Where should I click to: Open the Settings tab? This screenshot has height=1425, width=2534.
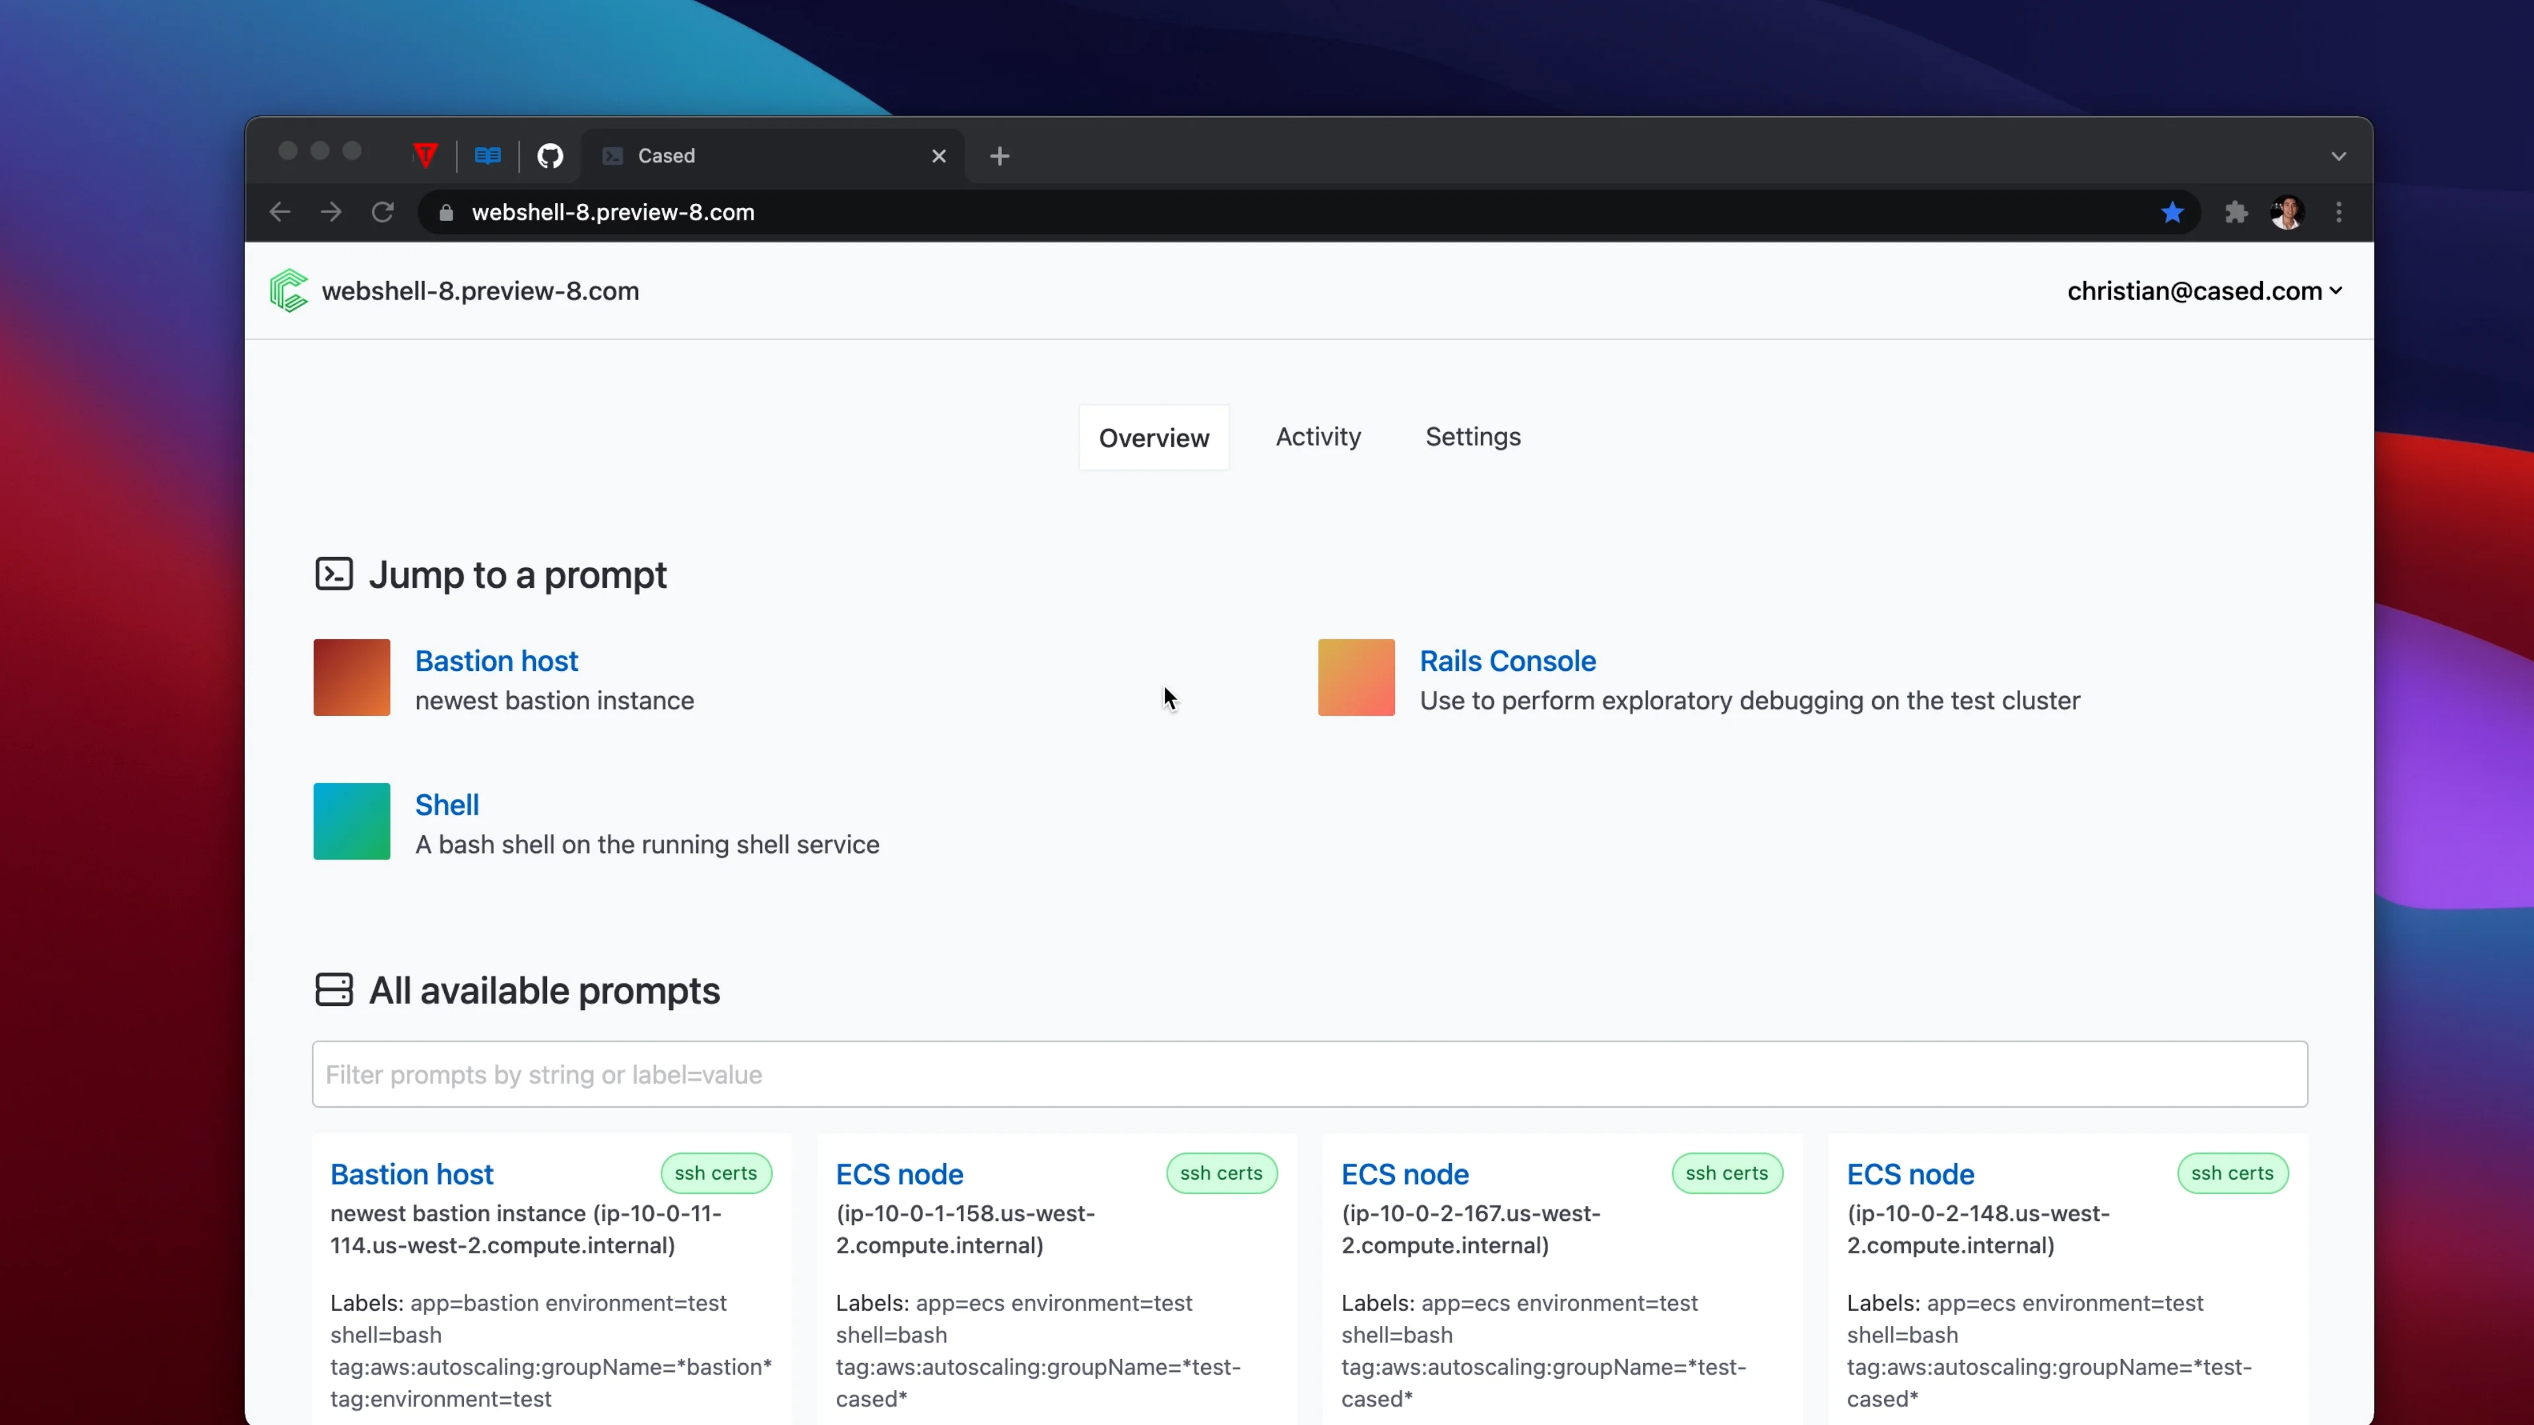coord(1473,437)
